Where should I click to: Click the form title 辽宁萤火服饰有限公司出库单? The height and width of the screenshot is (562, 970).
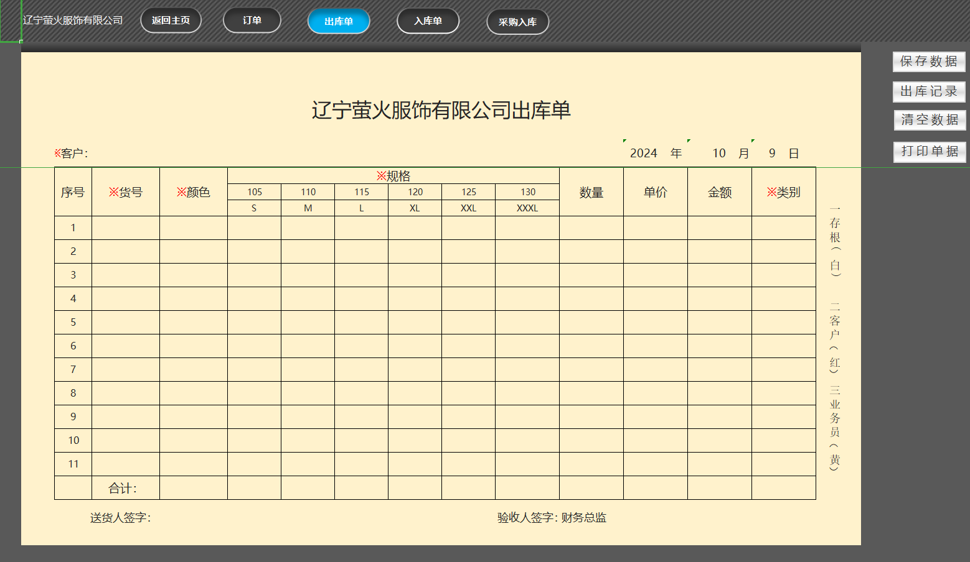pyautogui.click(x=441, y=111)
